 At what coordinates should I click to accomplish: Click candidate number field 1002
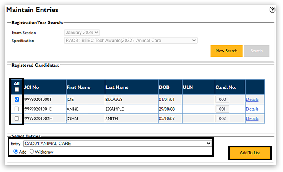(222, 118)
